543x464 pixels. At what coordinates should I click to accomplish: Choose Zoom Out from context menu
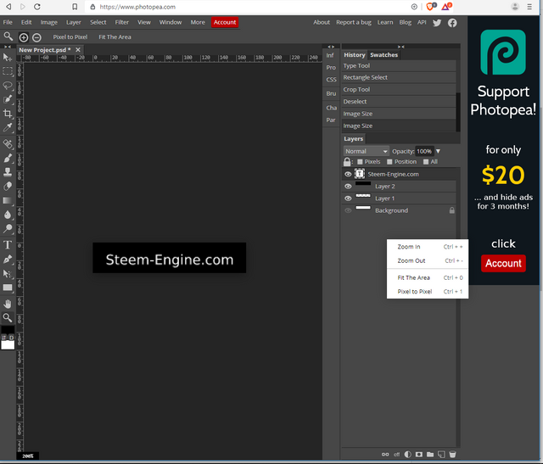pyautogui.click(x=428, y=260)
